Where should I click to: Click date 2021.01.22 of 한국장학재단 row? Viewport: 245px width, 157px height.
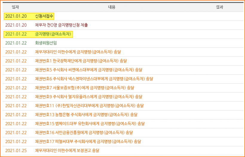pyautogui.click(x=16, y=61)
